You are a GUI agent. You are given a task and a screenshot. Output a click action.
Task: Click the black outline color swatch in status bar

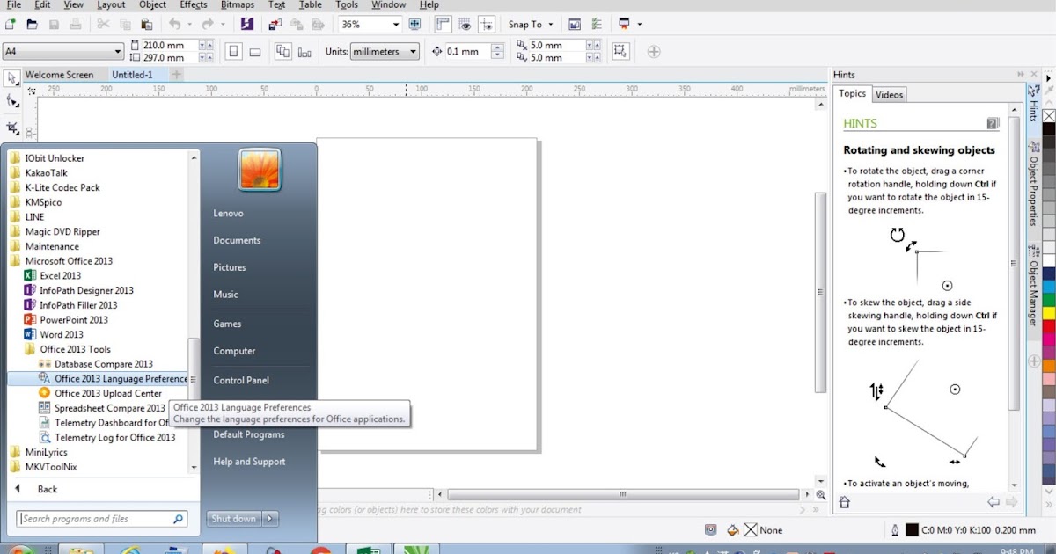912,530
